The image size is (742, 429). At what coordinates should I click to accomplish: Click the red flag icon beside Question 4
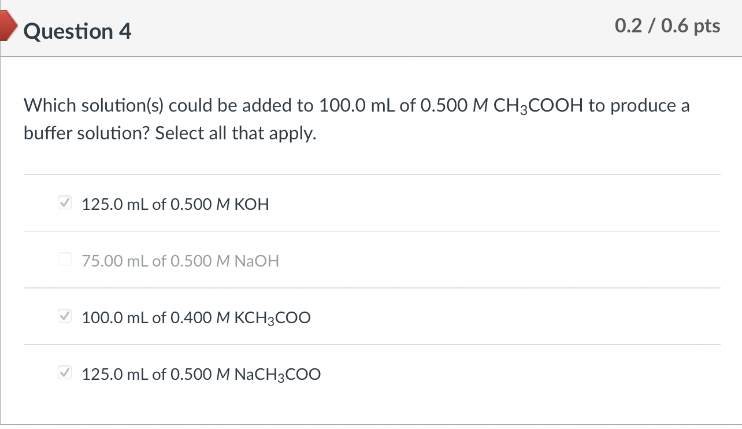click(x=7, y=25)
